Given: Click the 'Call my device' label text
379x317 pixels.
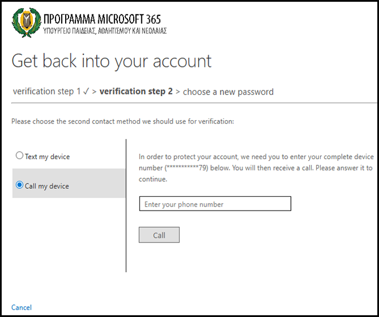Looking at the screenshot, I should point(47,186).
